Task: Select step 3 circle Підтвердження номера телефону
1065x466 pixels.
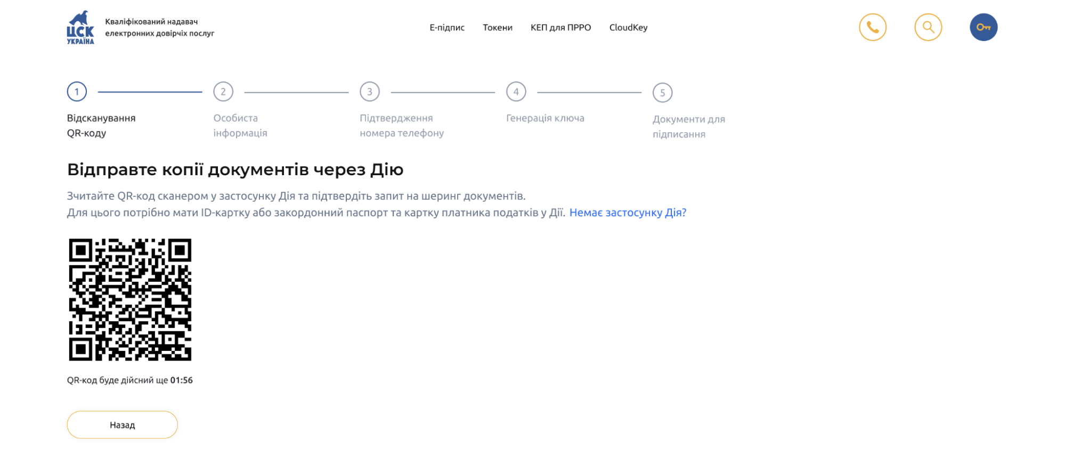Action: coord(370,92)
